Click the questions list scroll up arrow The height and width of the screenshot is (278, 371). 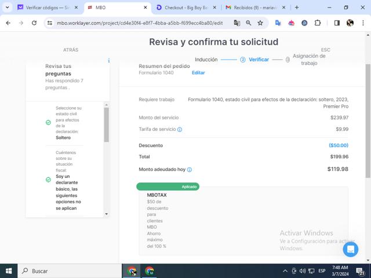106,105
